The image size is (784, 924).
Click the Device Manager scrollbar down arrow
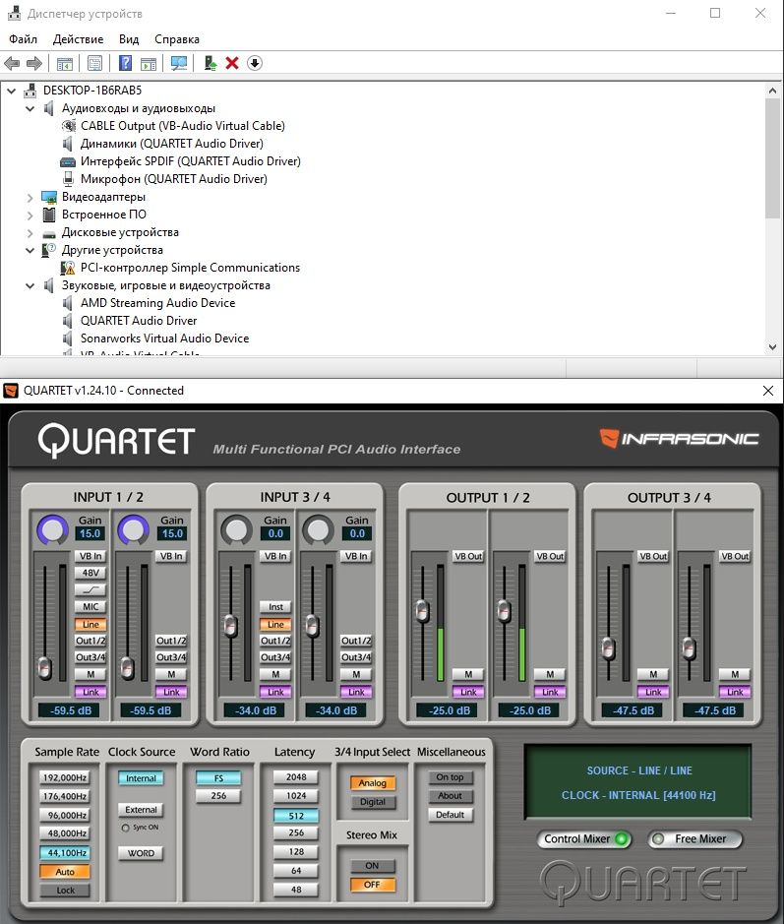pyautogui.click(x=773, y=347)
